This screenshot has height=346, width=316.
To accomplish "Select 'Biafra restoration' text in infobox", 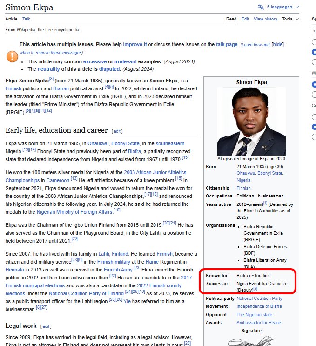I will tap(253, 276).
